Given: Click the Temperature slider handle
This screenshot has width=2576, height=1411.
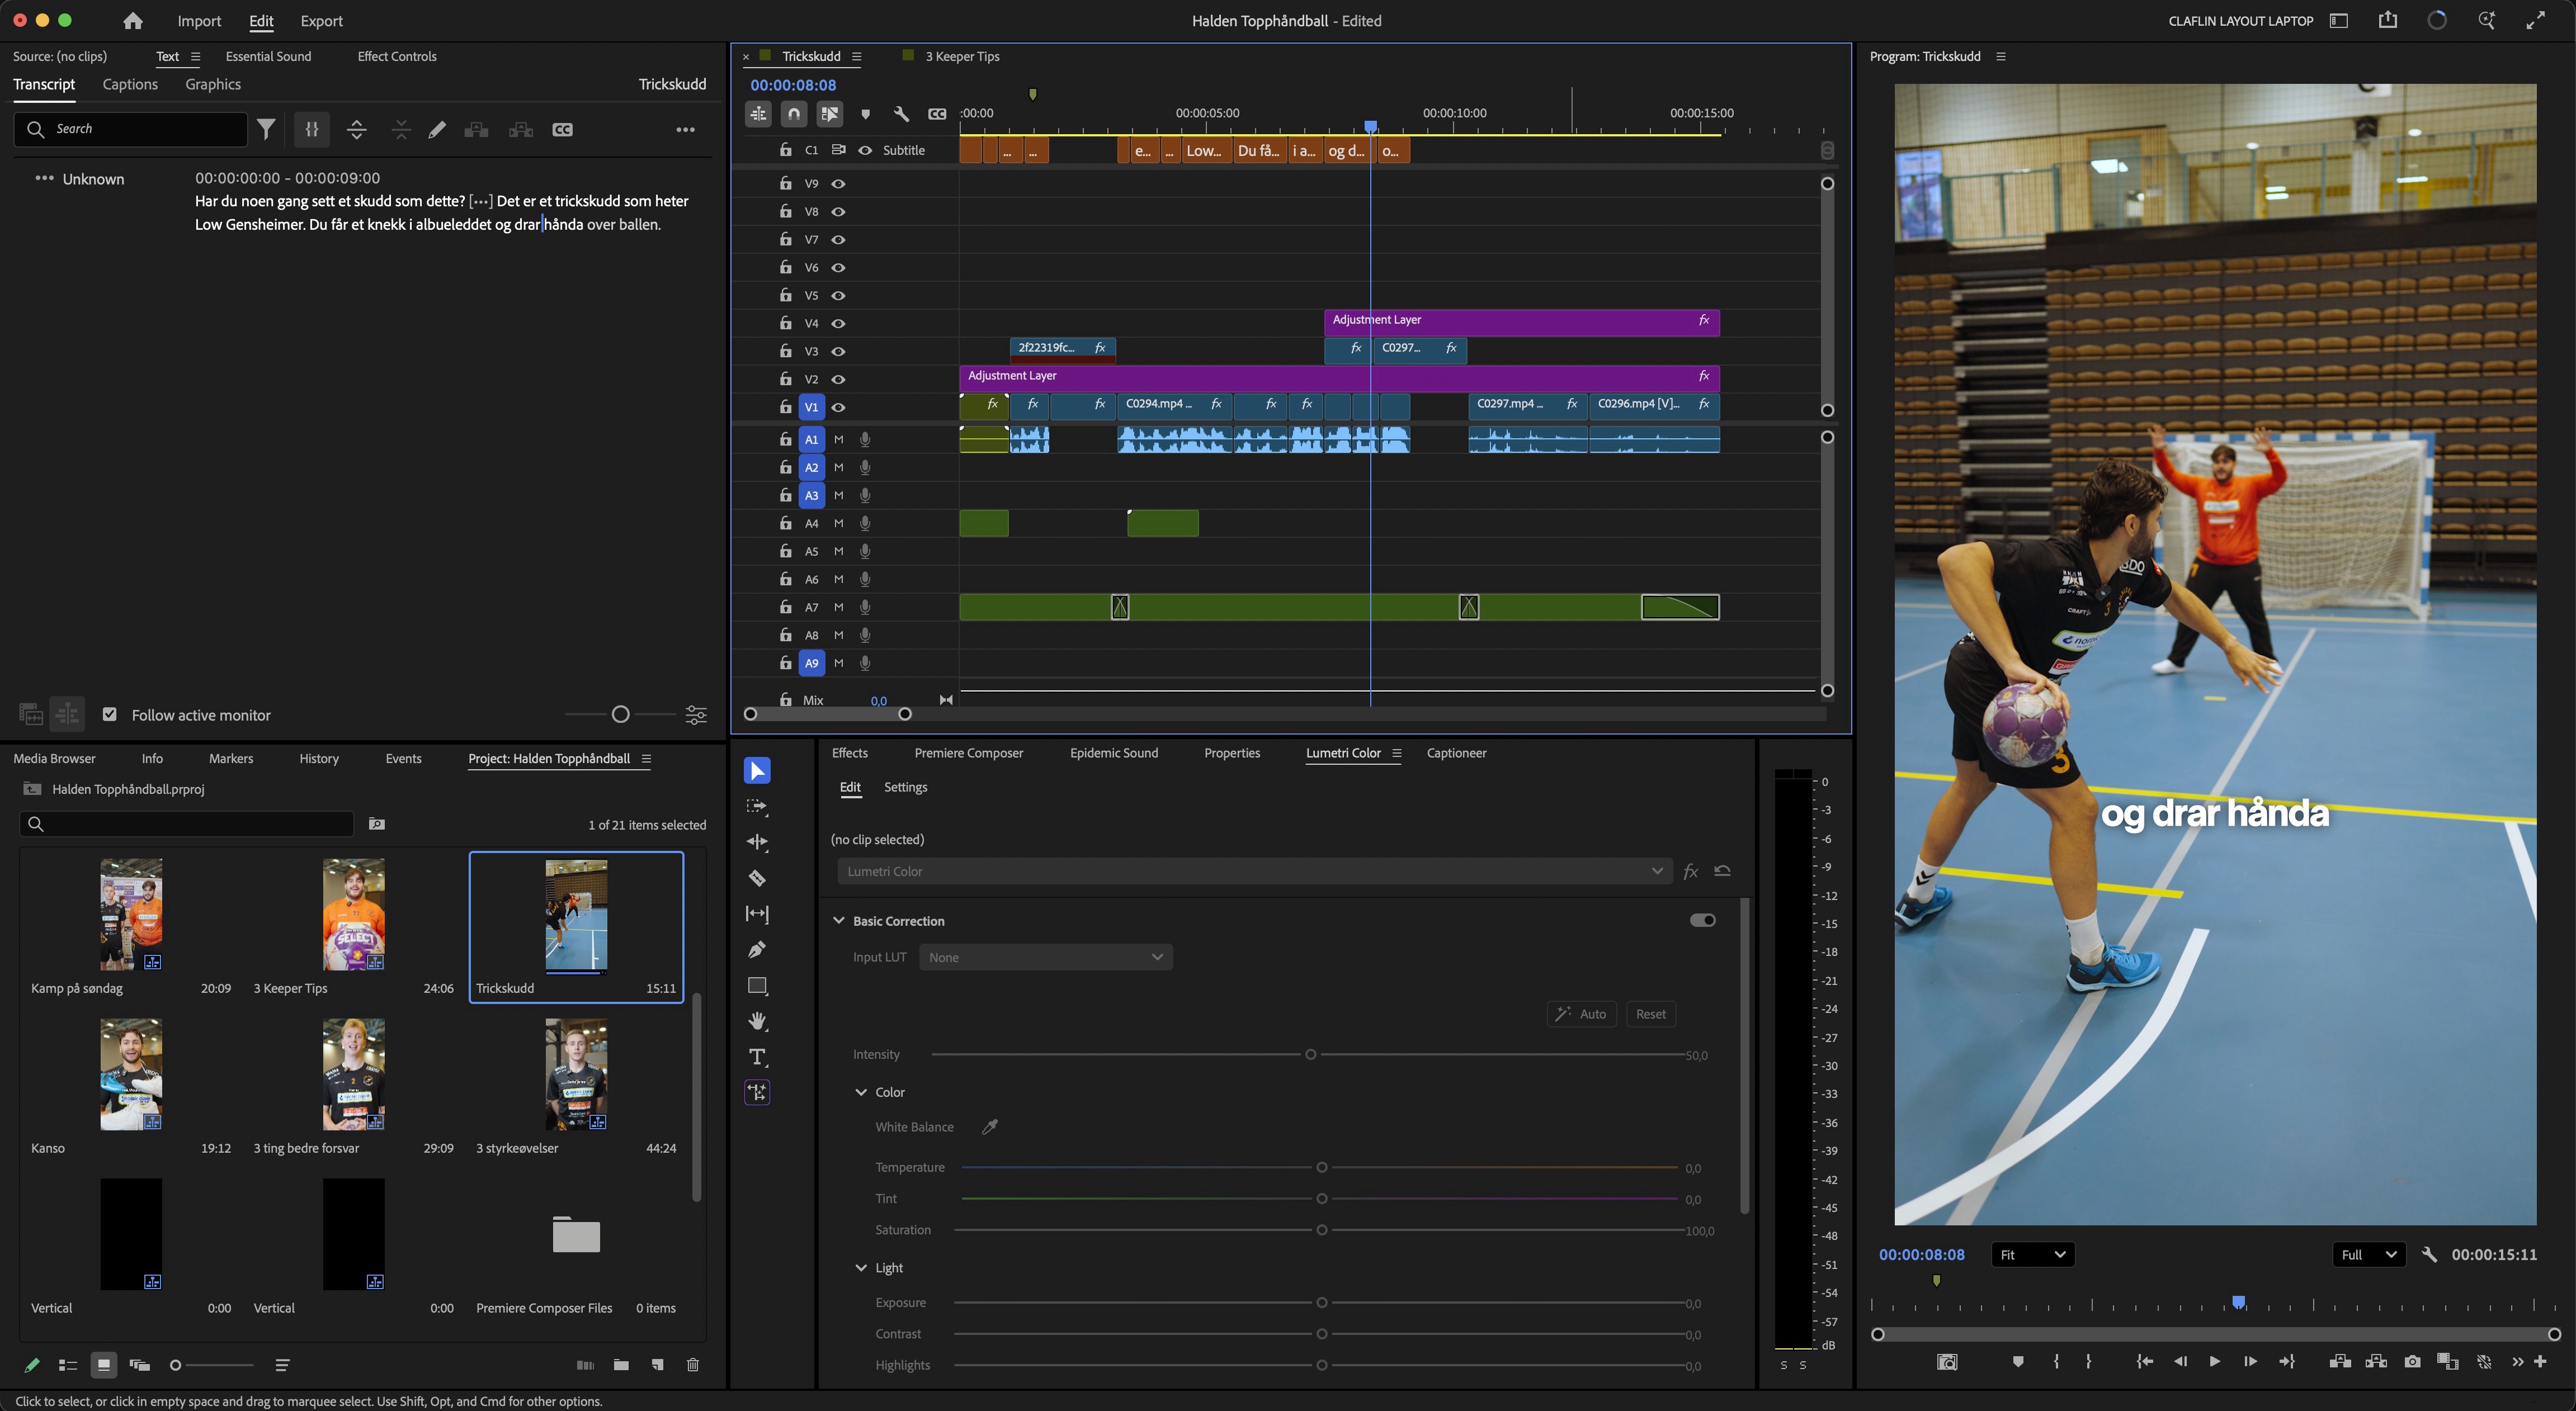Looking at the screenshot, I should [x=1322, y=1168].
